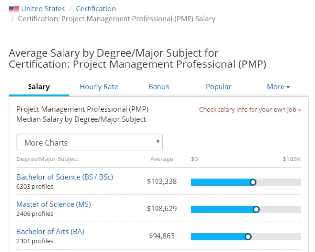315x252 pixels.
Task: Click the Bachelor of Science salary bar marker
Action: click(x=253, y=182)
